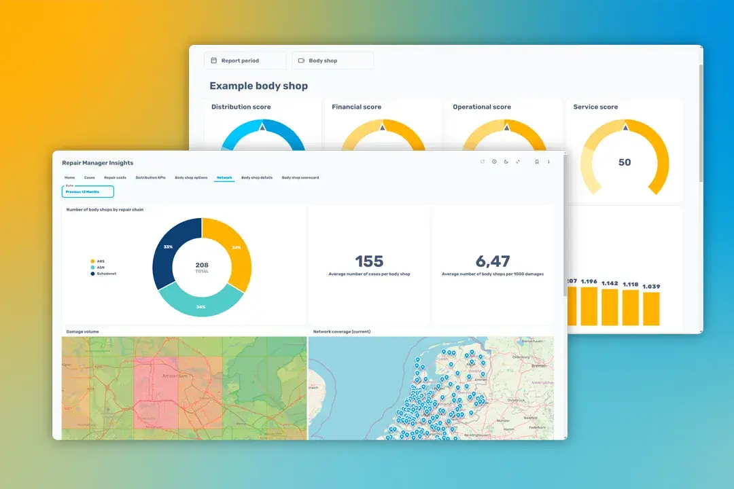
Task: Click the yellow 34% donut segment at top right
Action: click(x=237, y=248)
